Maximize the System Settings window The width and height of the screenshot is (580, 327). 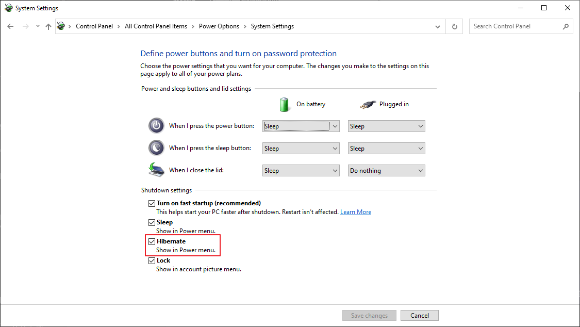(544, 8)
